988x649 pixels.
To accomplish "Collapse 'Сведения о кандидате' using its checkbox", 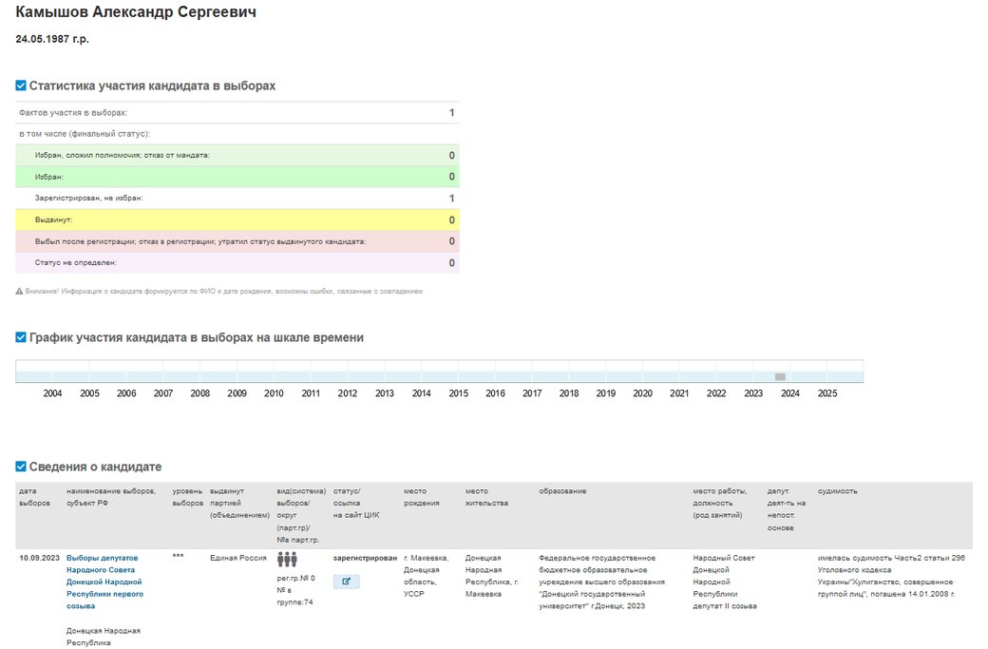I will click(x=21, y=467).
